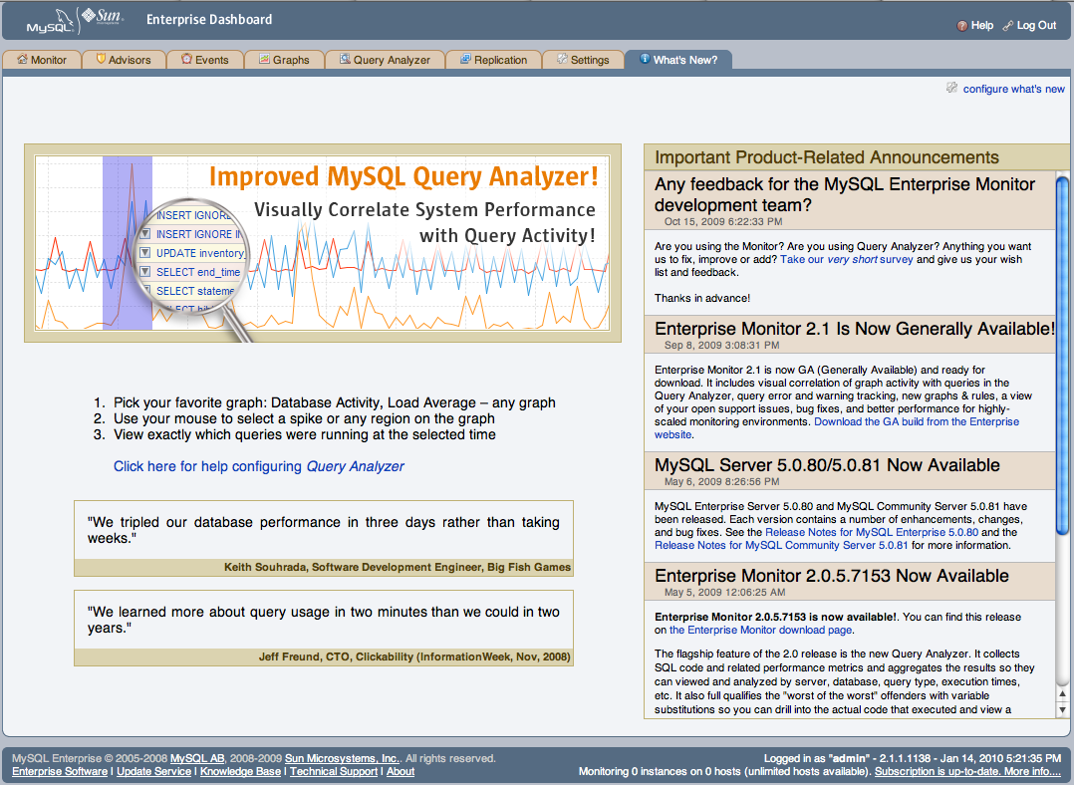The width and height of the screenshot is (1074, 785).
Task: Click help configuring Query Analyzer link
Action: (259, 466)
